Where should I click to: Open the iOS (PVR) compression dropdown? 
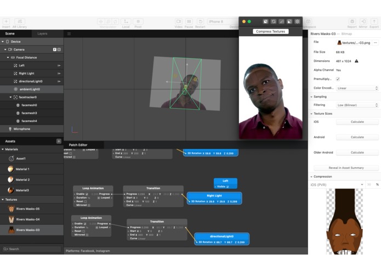point(337,185)
